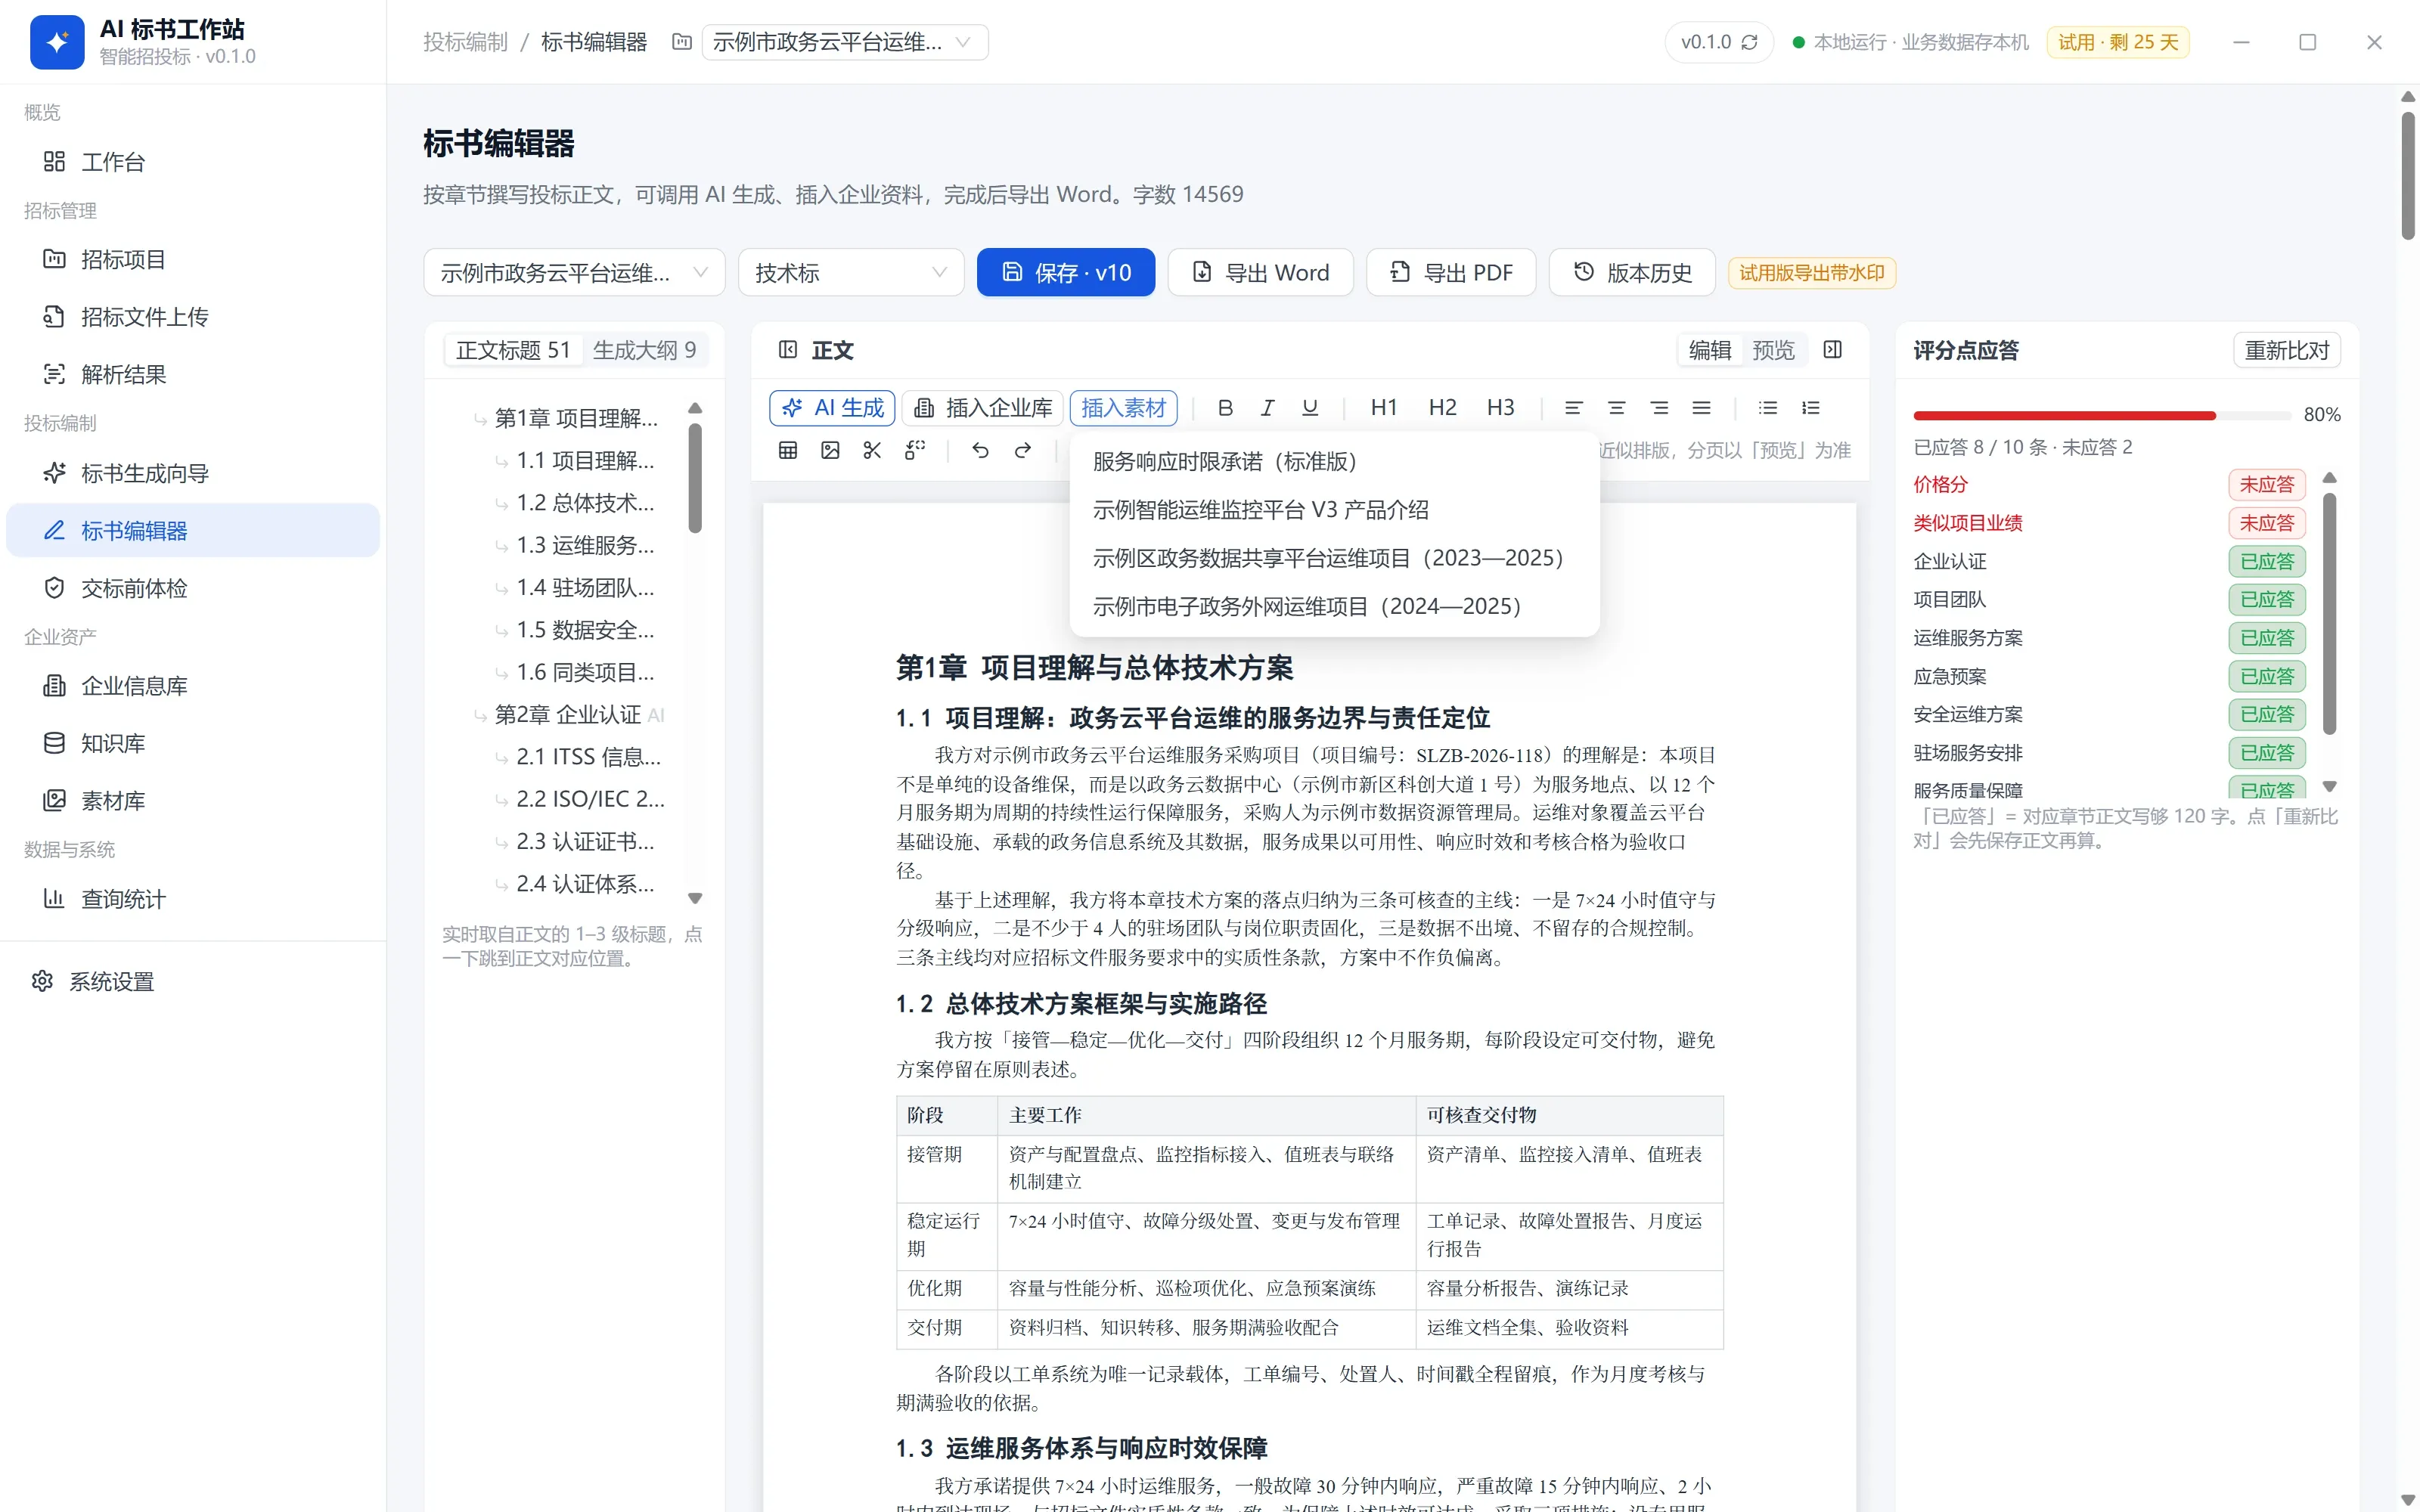
Task: Align text to the left
Action: click(x=1574, y=408)
